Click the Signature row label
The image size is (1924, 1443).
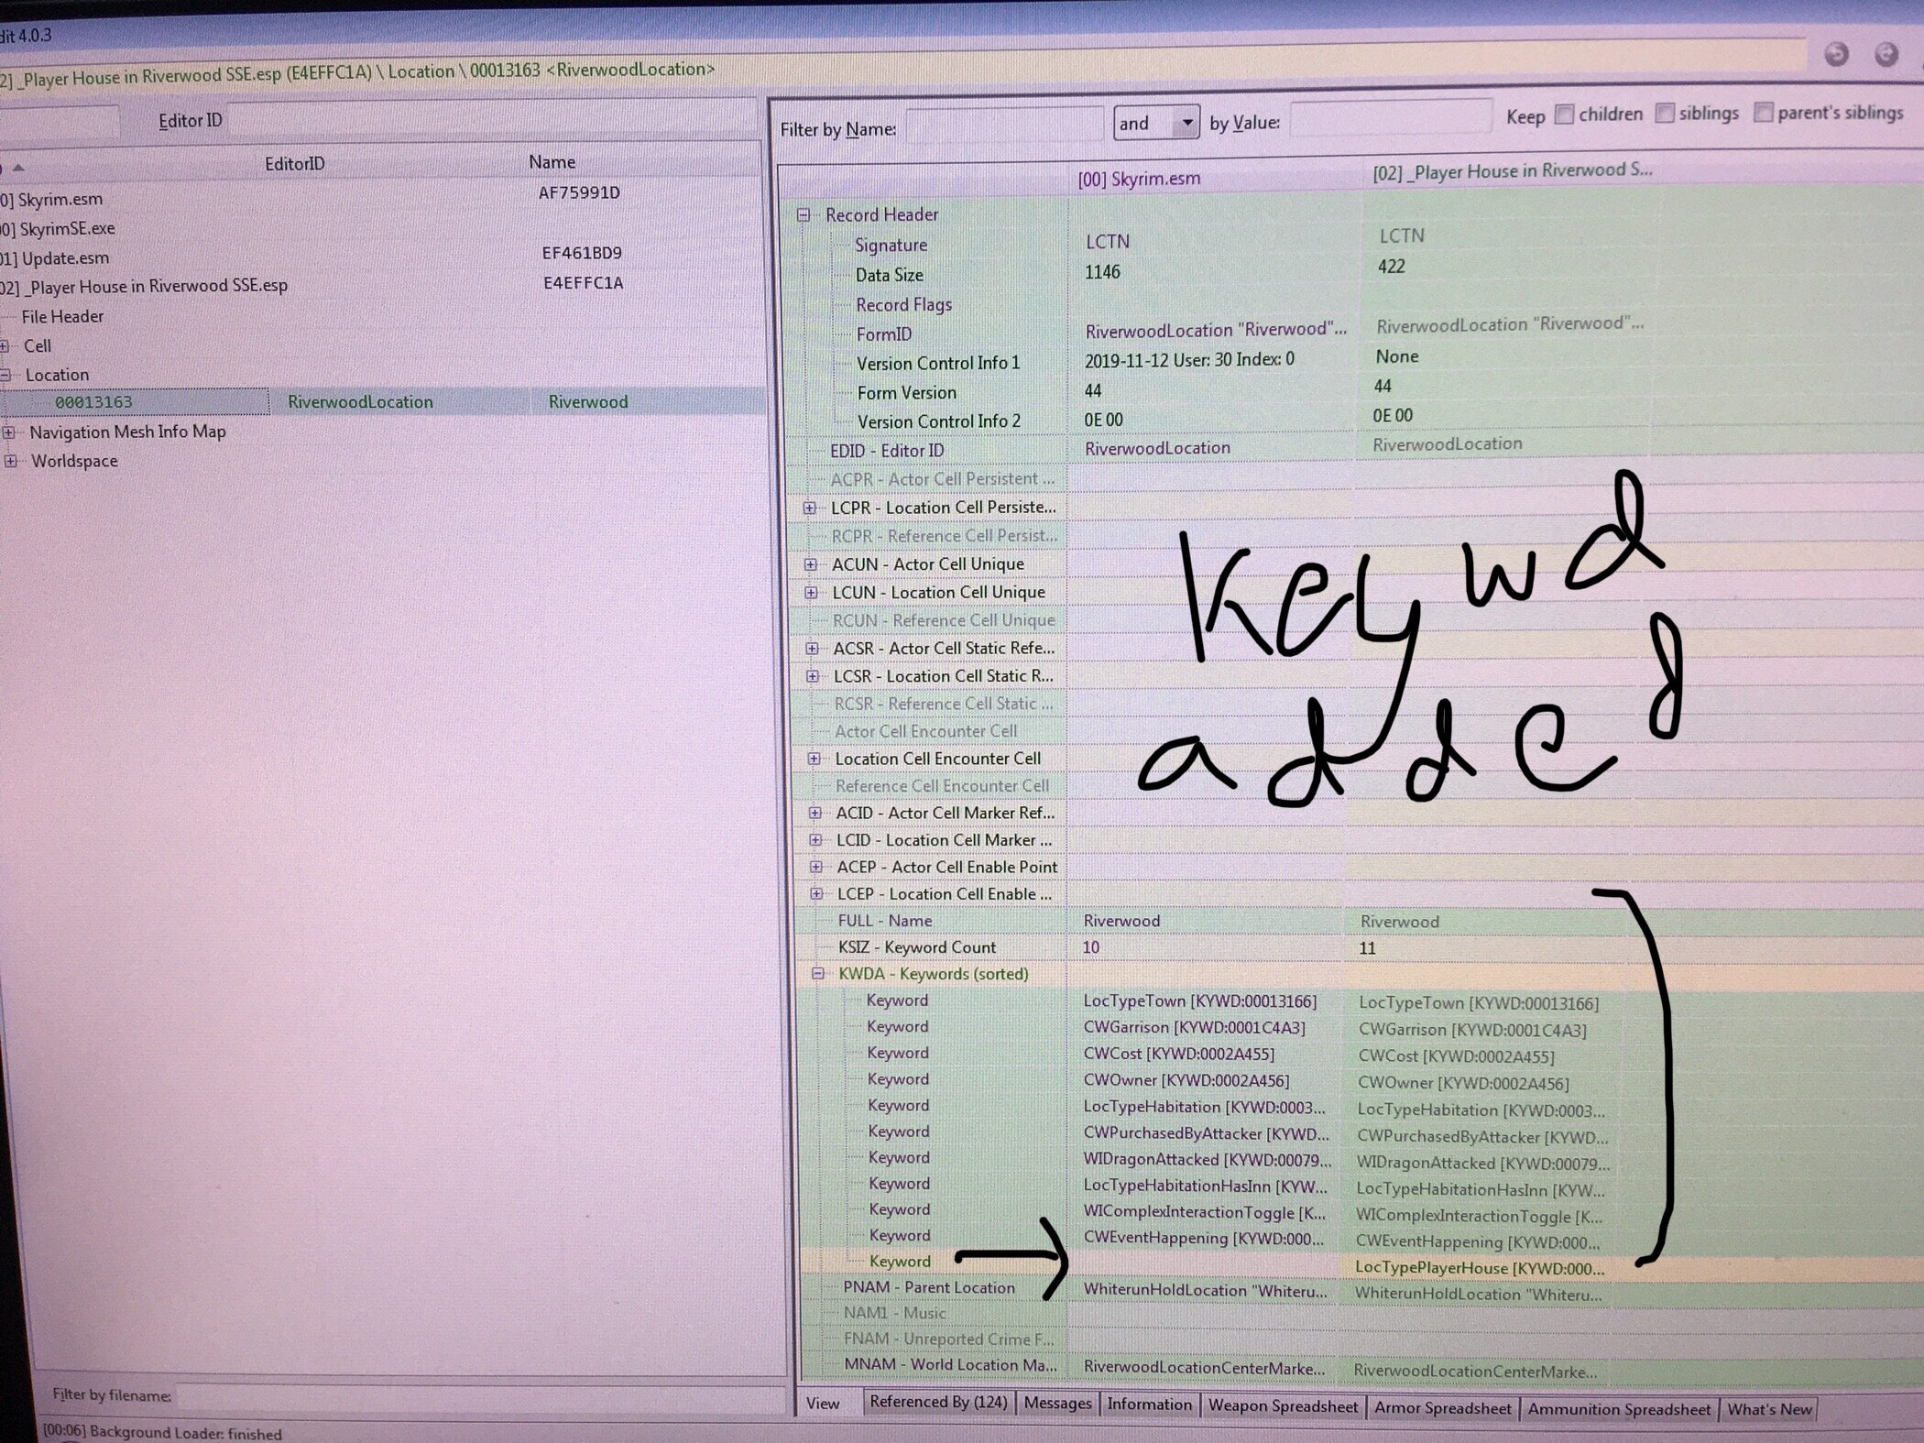pyautogui.click(x=891, y=246)
